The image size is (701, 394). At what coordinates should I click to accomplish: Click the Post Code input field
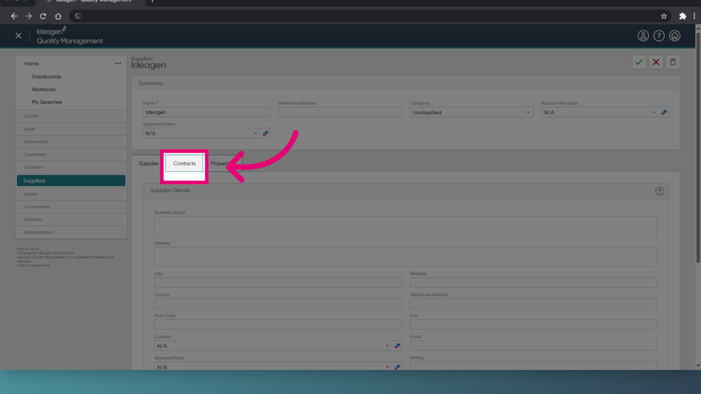click(x=278, y=324)
